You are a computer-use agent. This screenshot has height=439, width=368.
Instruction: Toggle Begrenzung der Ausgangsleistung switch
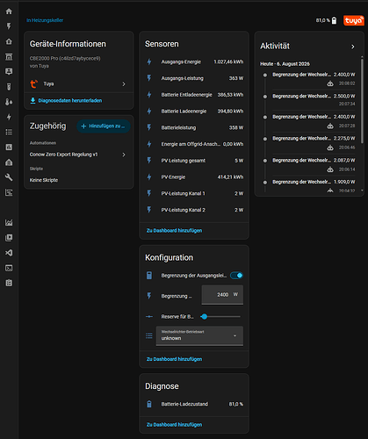click(x=236, y=276)
